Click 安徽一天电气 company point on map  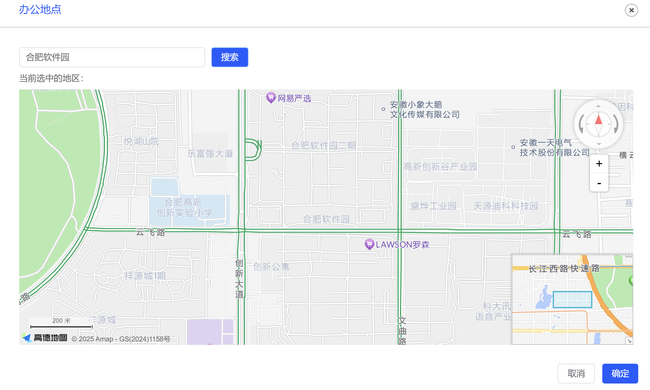[x=513, y=147]
